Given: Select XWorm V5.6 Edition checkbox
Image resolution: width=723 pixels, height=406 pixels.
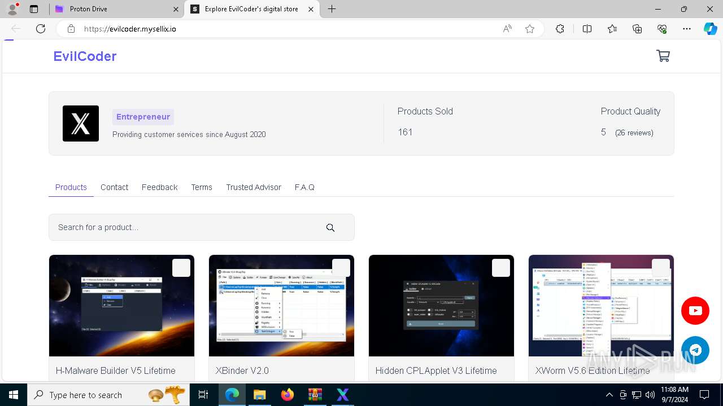Looking at the screenshot, I should point(661,268).
